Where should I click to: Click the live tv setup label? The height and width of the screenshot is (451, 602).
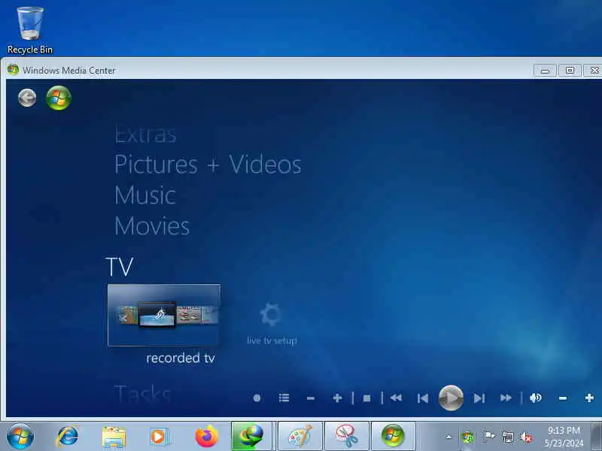coord(272,341)
